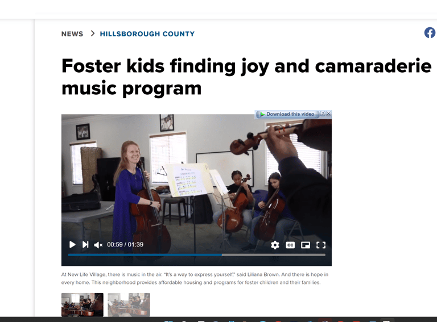Skip to the next video
The image size is (437, 322).
click(85, 245)
